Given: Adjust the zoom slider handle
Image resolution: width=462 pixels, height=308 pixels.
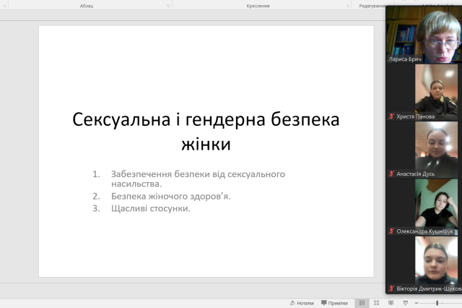Looking at the screenshot, I should (437, 303).
